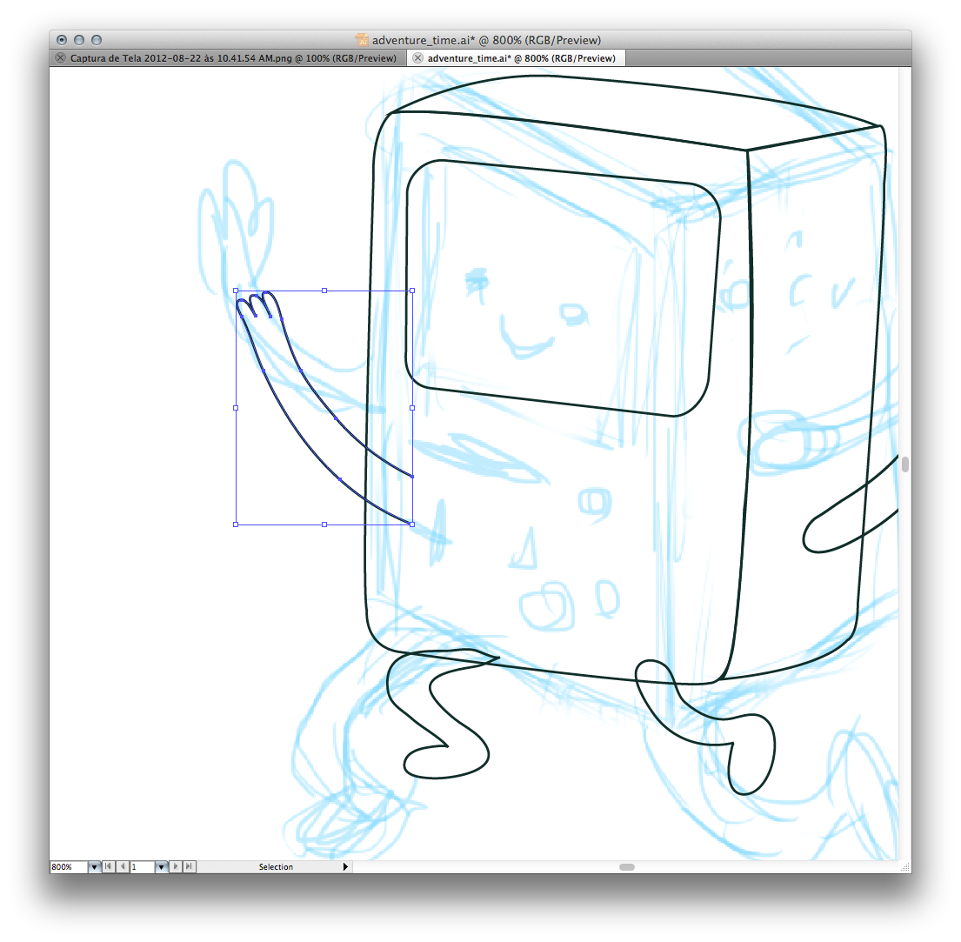Close the Captura de Tela document tab
Viewport: 961px width, 942px height.
tap(60, 58)
